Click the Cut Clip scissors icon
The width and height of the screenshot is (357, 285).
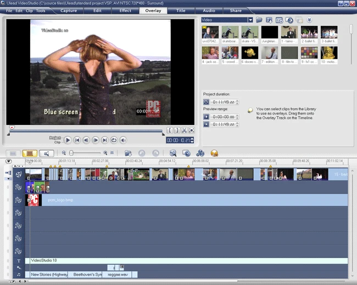(185, 130)
